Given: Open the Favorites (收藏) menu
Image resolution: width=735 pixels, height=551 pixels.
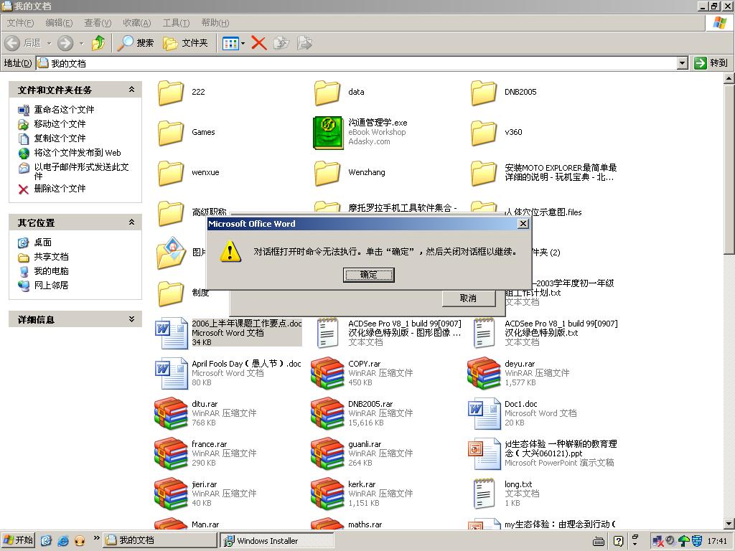Looking at the screenshot, I should (x=137, y=22).
